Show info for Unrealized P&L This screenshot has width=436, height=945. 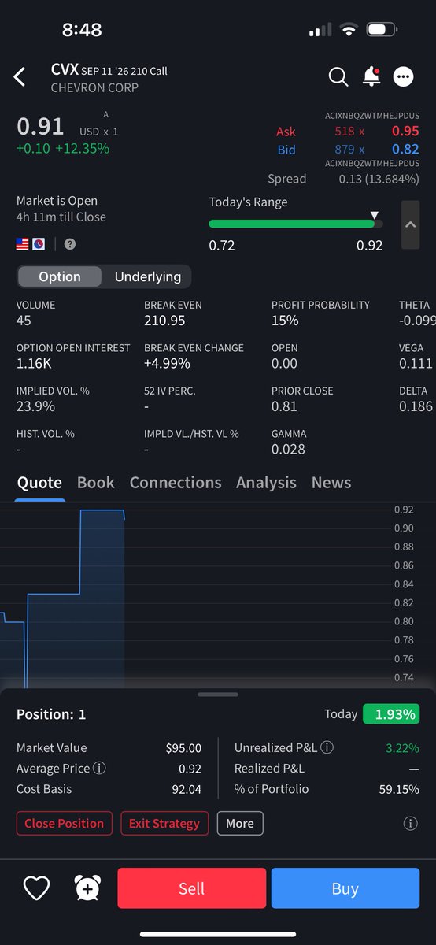click(327, 748)
